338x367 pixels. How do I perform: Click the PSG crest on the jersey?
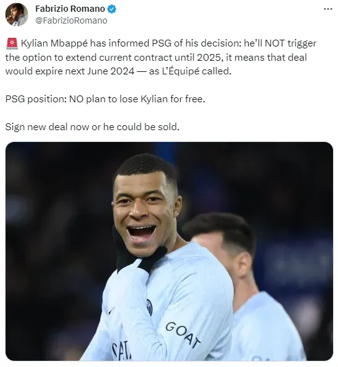pos(149,307)
